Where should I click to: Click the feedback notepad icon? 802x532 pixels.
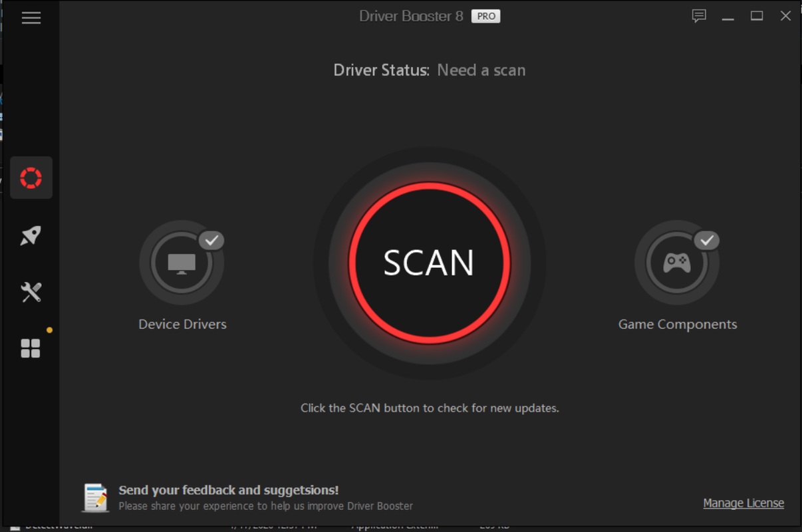[96, 497]
